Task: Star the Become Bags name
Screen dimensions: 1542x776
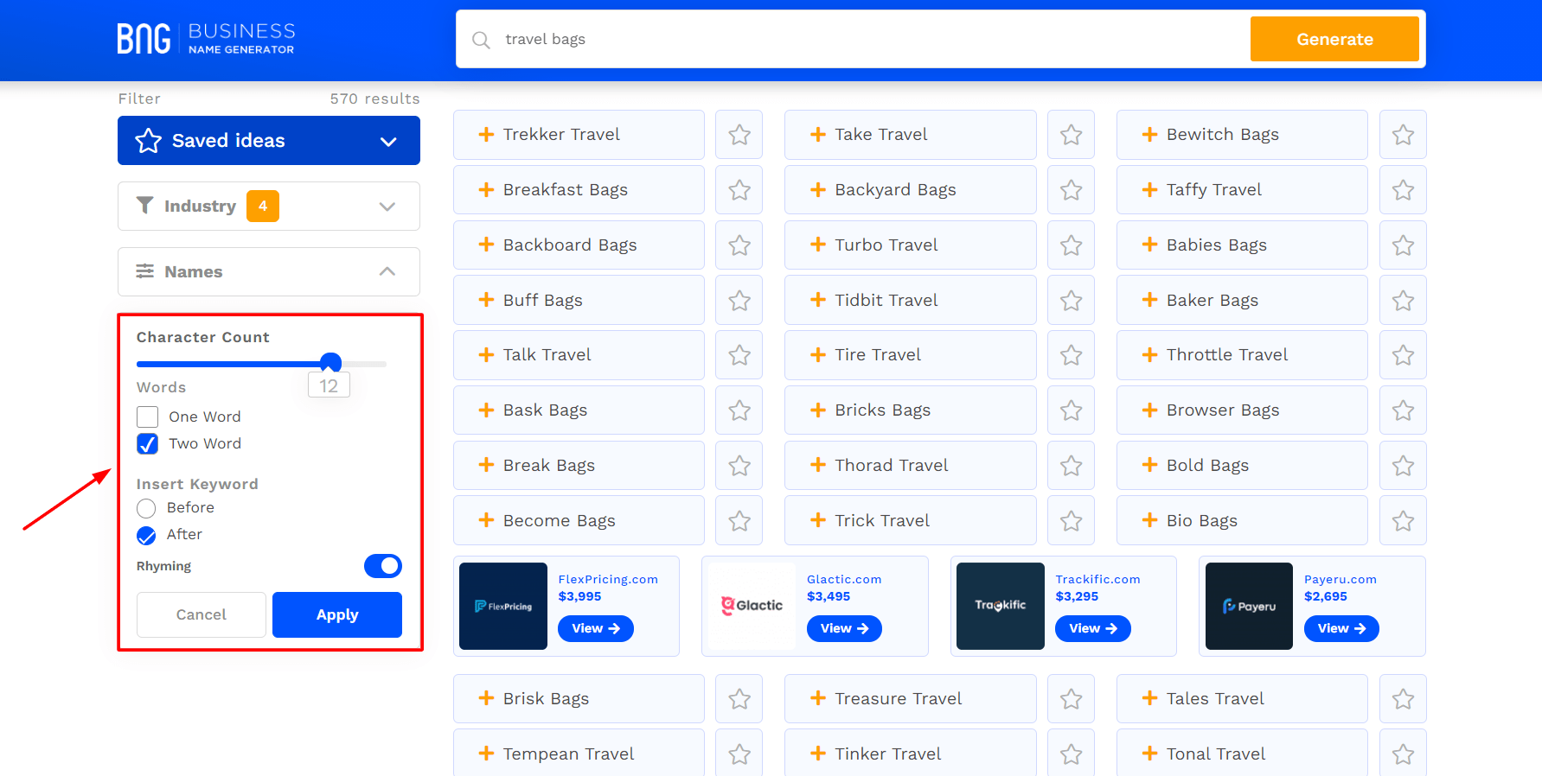Action: [x=739, y=521]
